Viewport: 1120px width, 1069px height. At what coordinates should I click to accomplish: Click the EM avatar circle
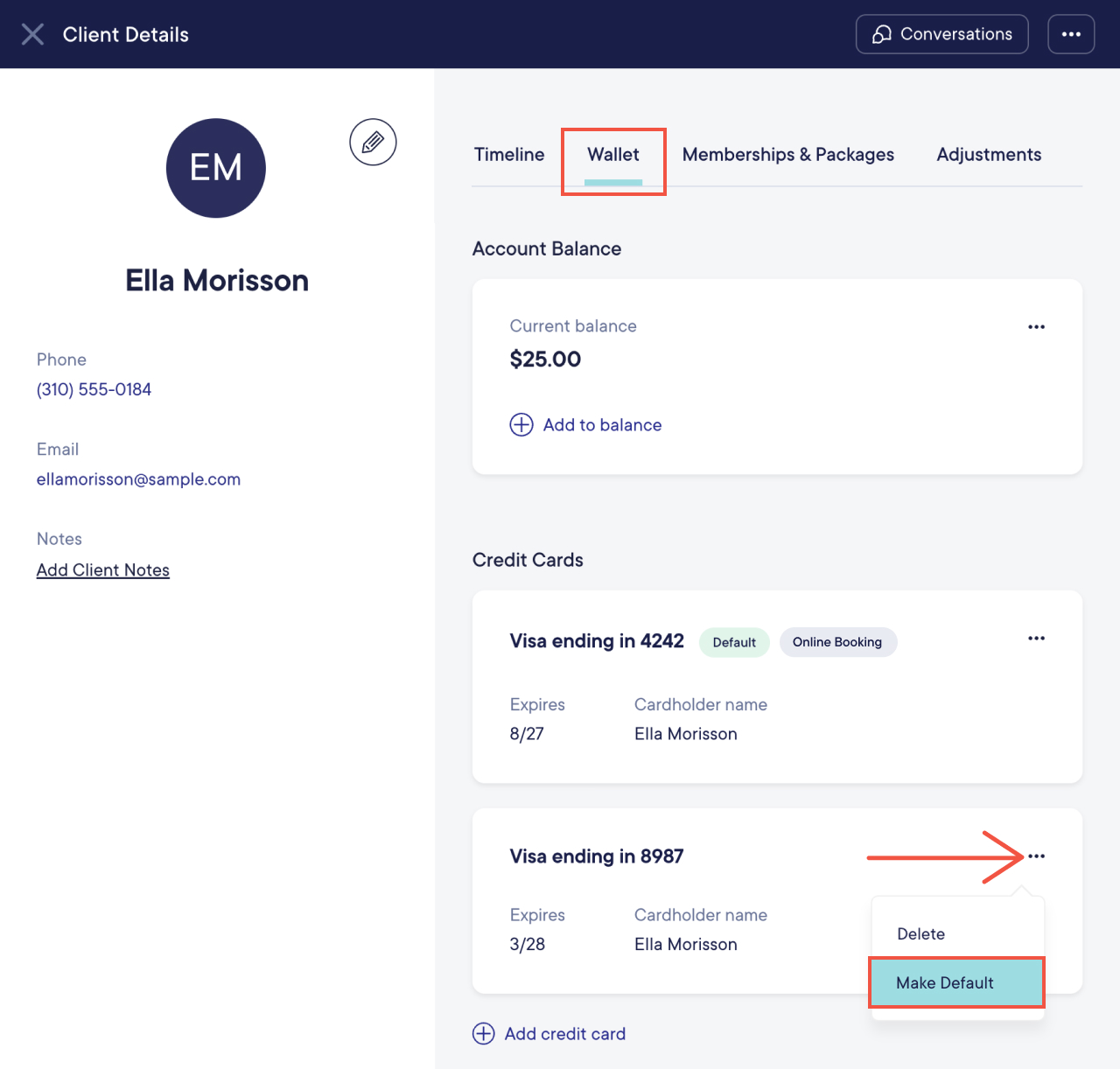point(216,168)
